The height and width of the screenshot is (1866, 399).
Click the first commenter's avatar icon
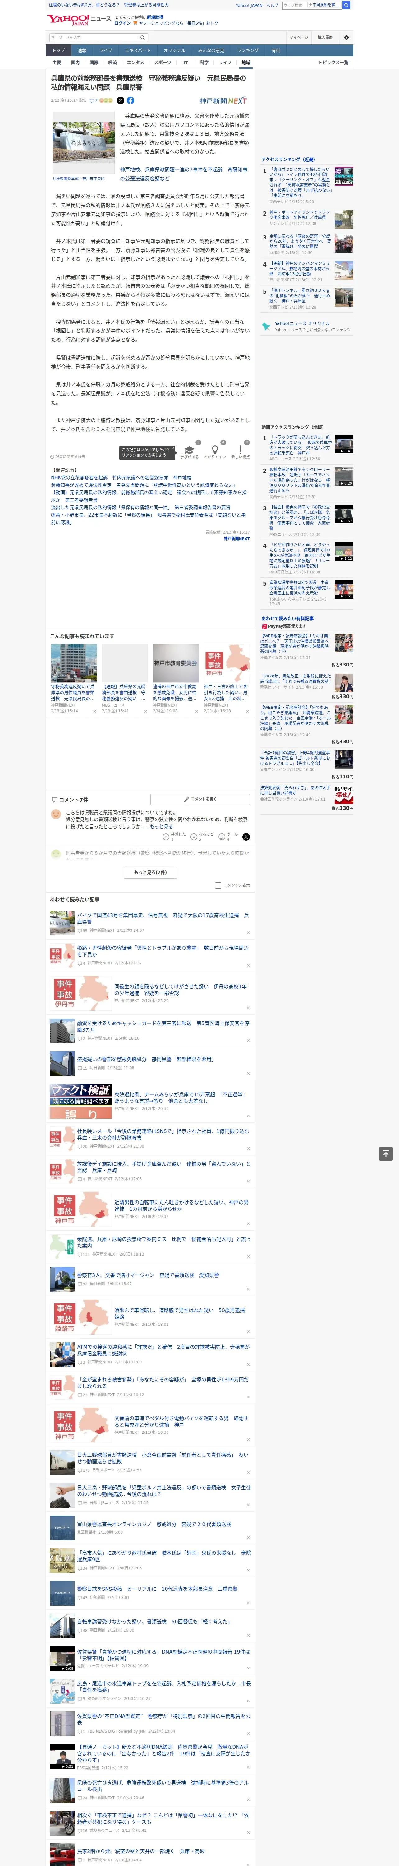[56, 815]
